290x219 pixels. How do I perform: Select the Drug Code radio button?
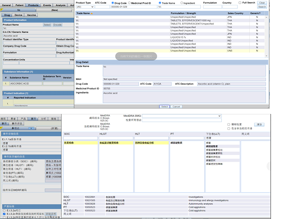[x=112, y=3]
